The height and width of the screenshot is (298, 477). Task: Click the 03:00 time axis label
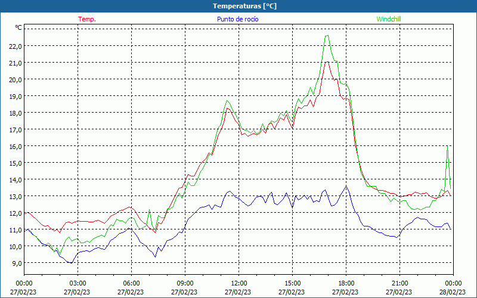coord(78,284)
